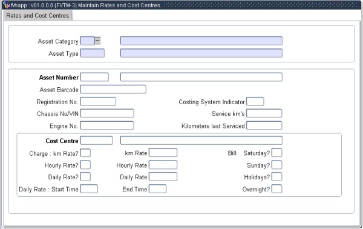363x229 pixels.
Task: Toggle the Holidays? billing box
Action: tap(277, 177)
